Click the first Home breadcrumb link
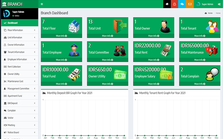Image resolution: width=223 pixels, height=139 pixels. pyautogui.click(x=210, y=13)
